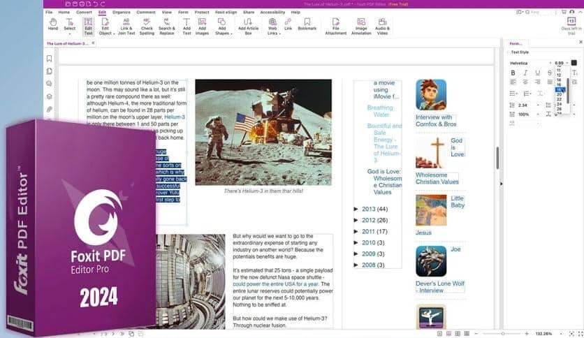The height and width of the screenshot is (338, 584).
Task: Open the Attachments paperclip side panel
Action: coord(50,110)
